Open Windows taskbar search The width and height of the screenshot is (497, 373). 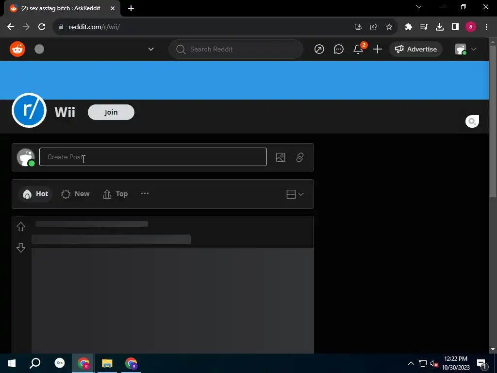pos(35,363)
